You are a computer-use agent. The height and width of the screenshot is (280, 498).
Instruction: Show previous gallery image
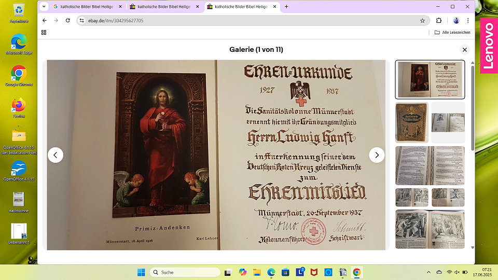pos(56,155)
